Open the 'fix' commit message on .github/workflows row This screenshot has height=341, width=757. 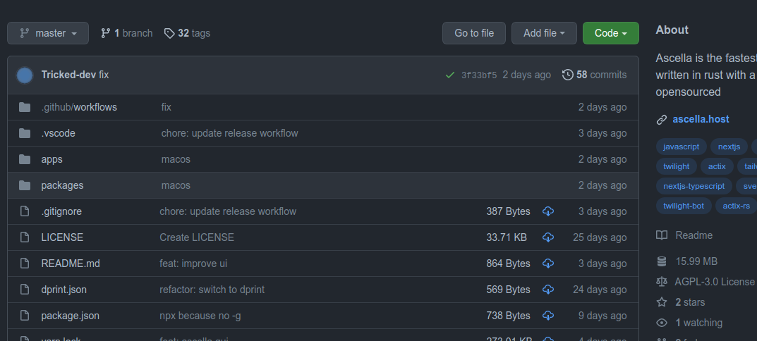pyautogui.click(x=166, y=107)
